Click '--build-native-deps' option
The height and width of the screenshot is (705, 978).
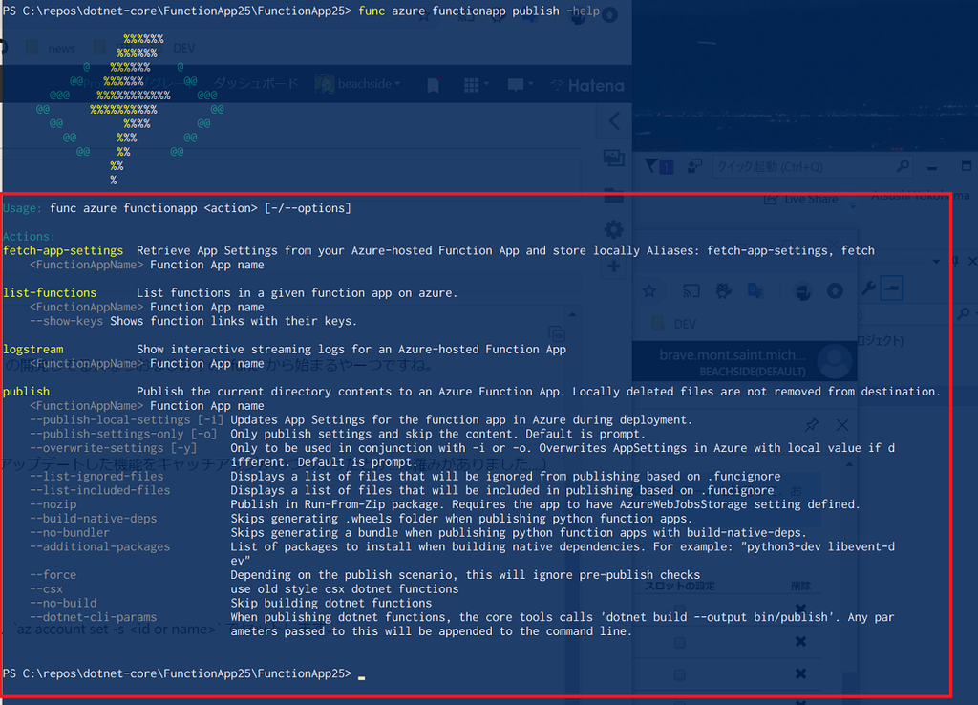(93, 519)
